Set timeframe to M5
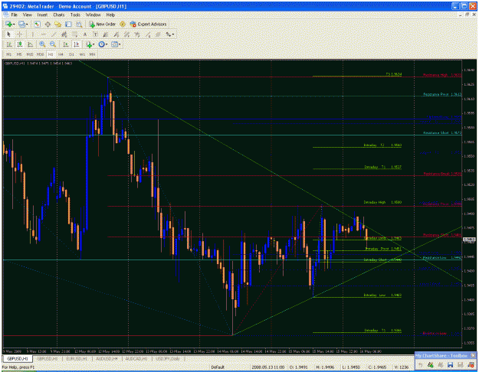The width and height of the screenshot is (479, 372). 19,54
